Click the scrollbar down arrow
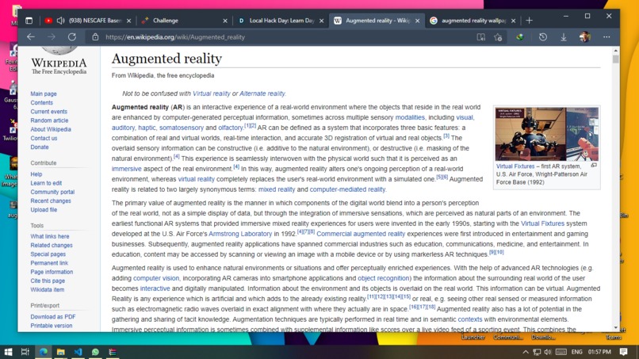639x359 pixels. click(615, 327)
